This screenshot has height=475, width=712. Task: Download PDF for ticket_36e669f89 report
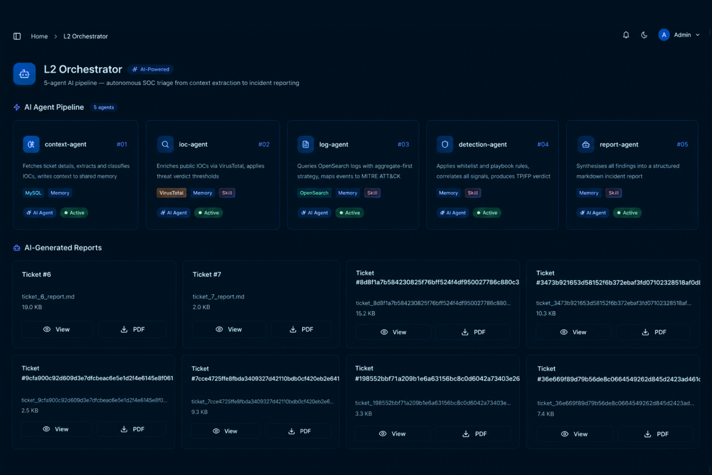(x=655, y=434)
